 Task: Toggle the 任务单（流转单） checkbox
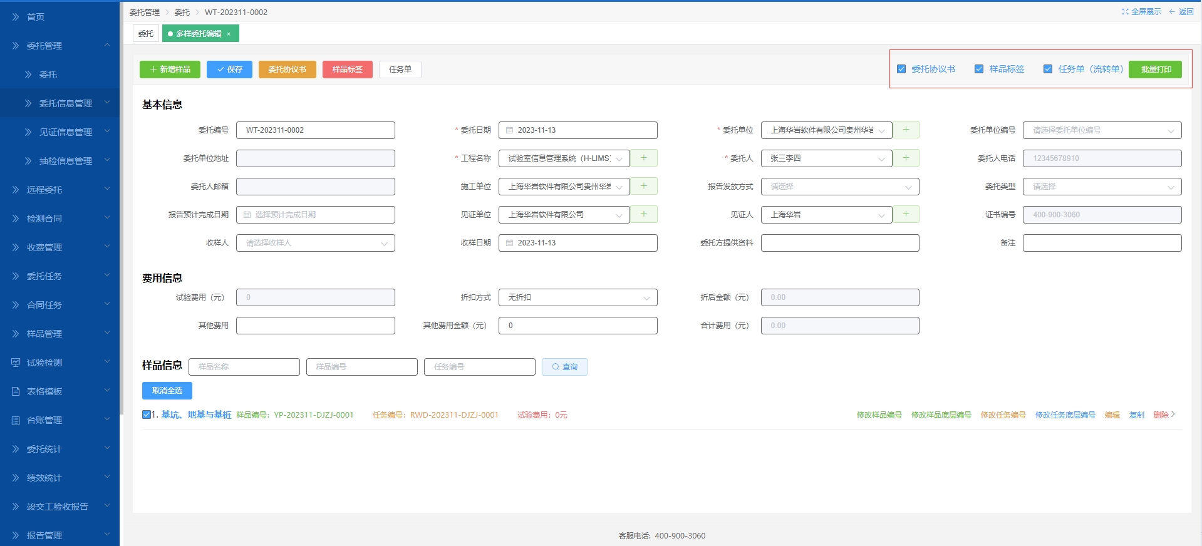click(1048, 69)
